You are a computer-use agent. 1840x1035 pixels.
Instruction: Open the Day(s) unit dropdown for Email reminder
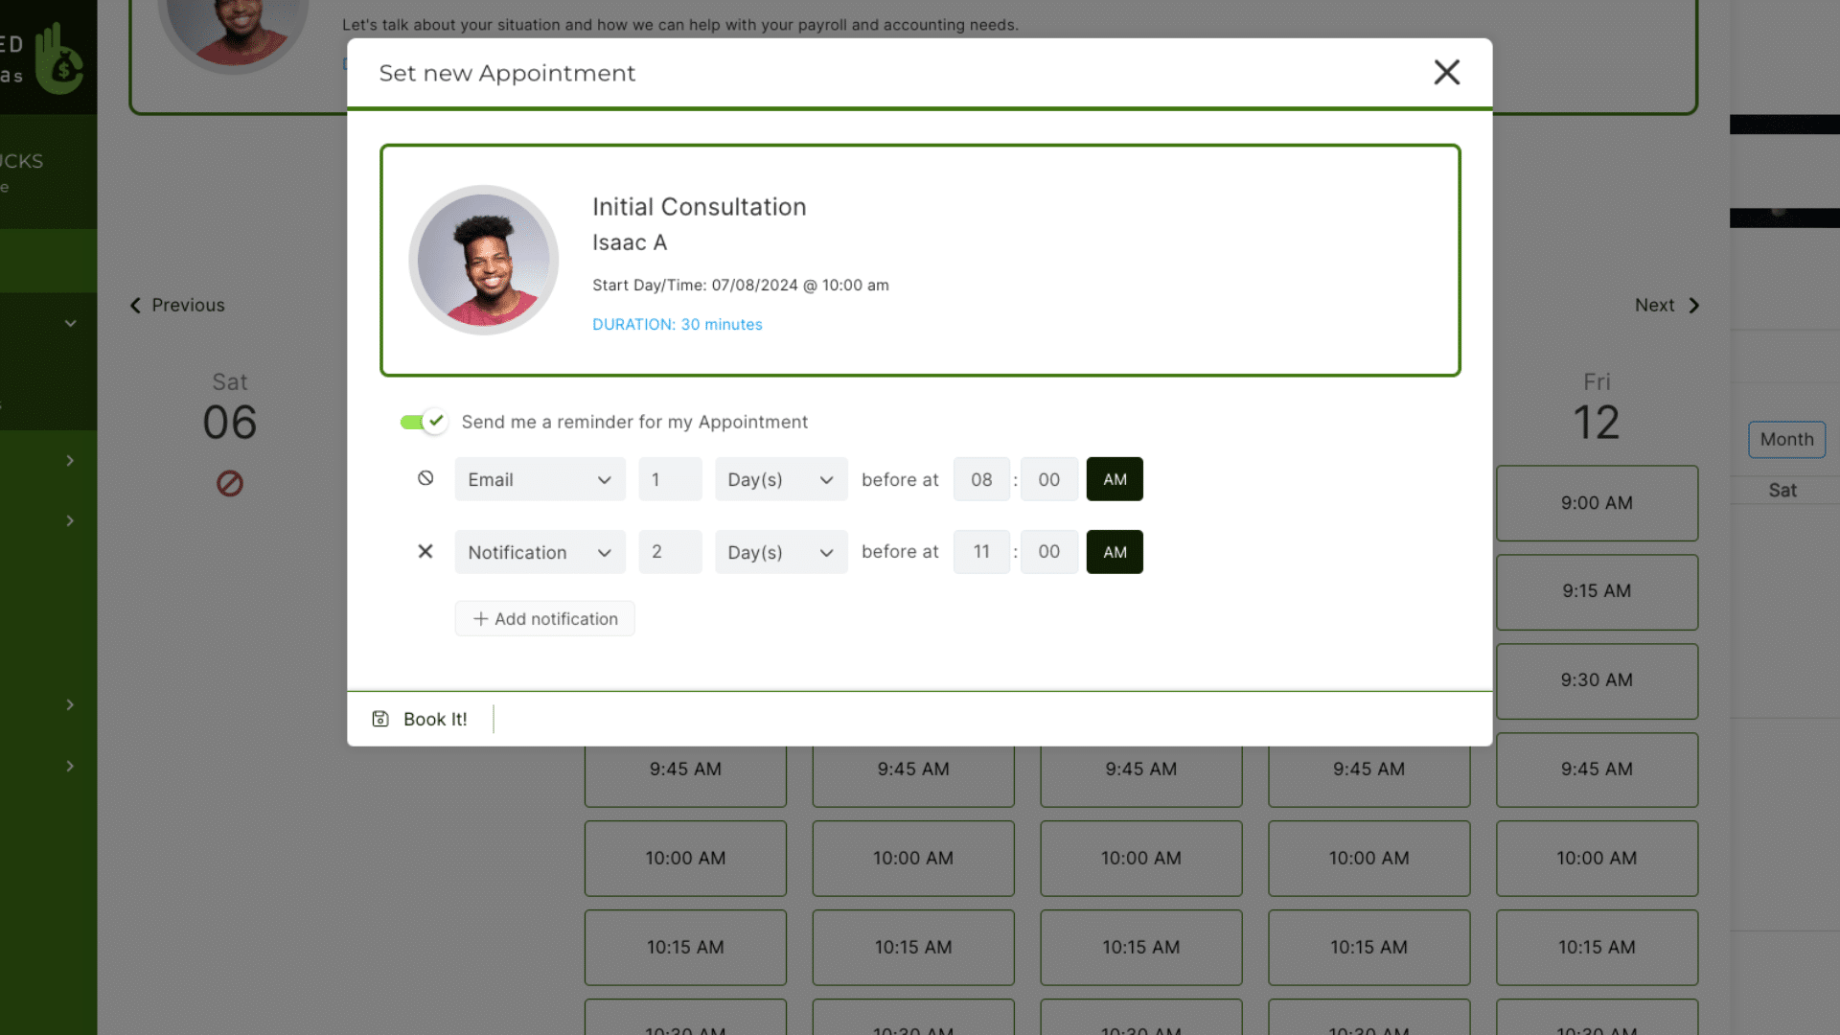click(x=780, y=479)
